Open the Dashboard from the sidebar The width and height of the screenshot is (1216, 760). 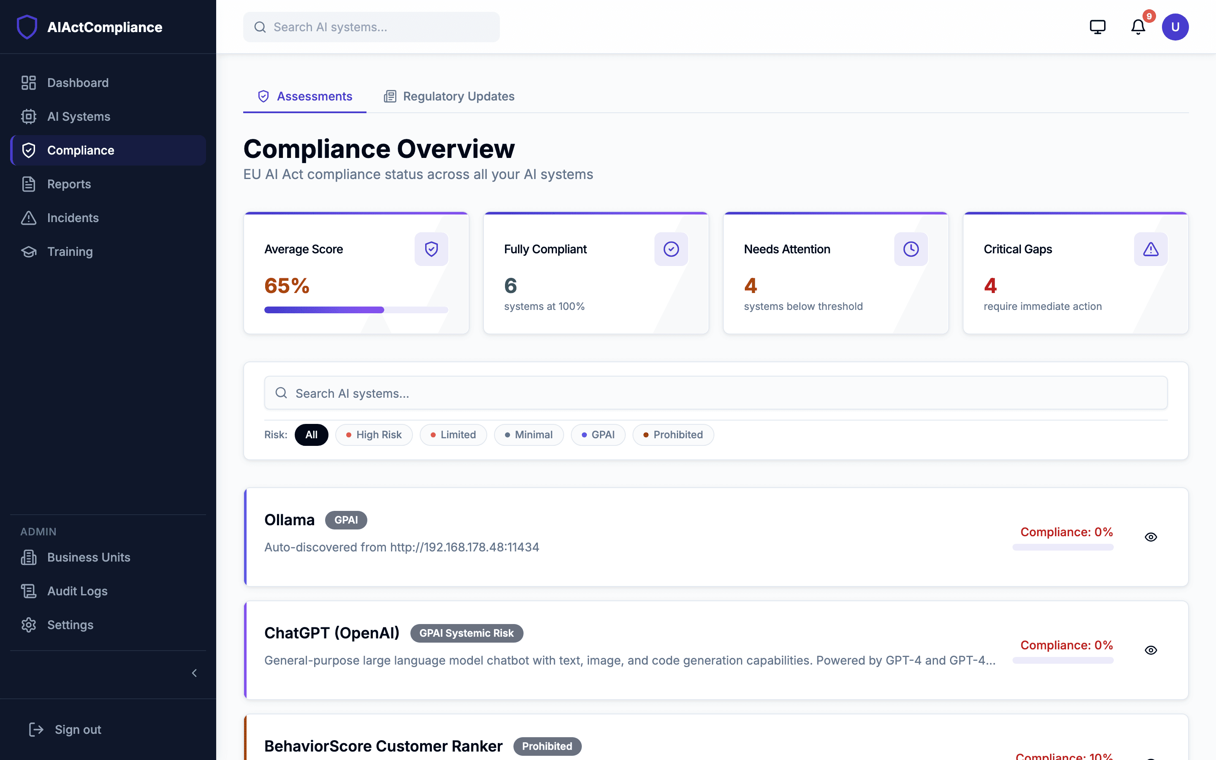(x=78, y=82)
